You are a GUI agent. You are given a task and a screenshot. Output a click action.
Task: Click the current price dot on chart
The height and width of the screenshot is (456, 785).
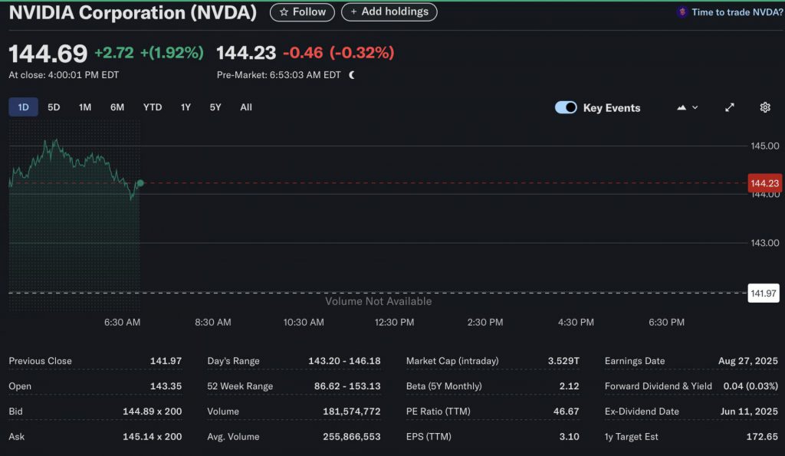[x=141, y=183]
